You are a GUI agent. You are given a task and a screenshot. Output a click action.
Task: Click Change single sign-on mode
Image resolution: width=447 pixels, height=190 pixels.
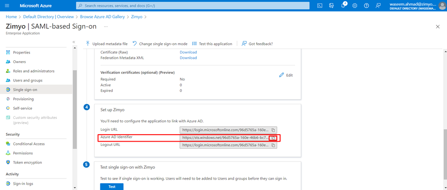click(x=160, y=44)
